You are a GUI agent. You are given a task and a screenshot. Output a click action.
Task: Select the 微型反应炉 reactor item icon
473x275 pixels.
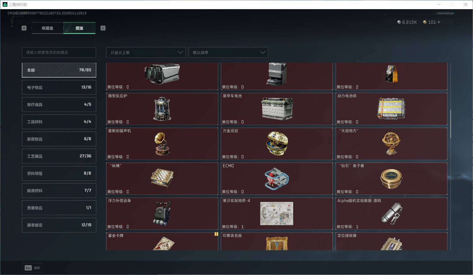point(162,109)
